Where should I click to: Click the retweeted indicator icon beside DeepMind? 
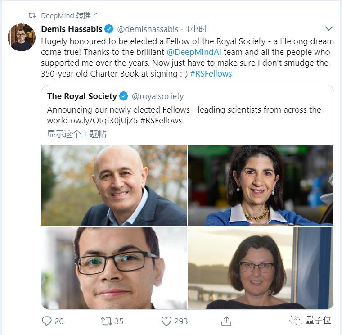(x=31, y=15)
